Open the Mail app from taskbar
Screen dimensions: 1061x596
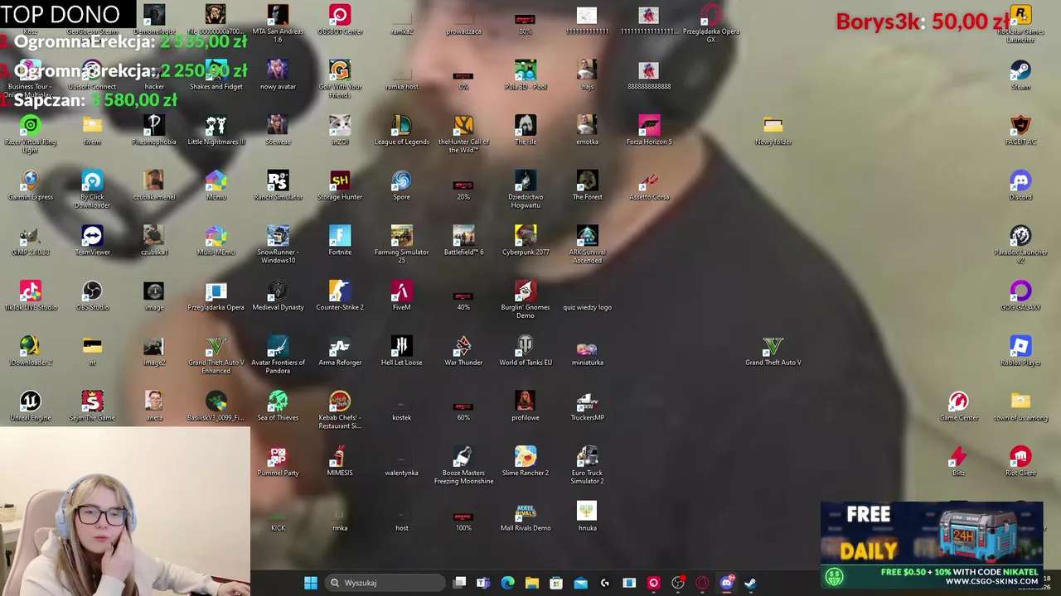(580, 583)
